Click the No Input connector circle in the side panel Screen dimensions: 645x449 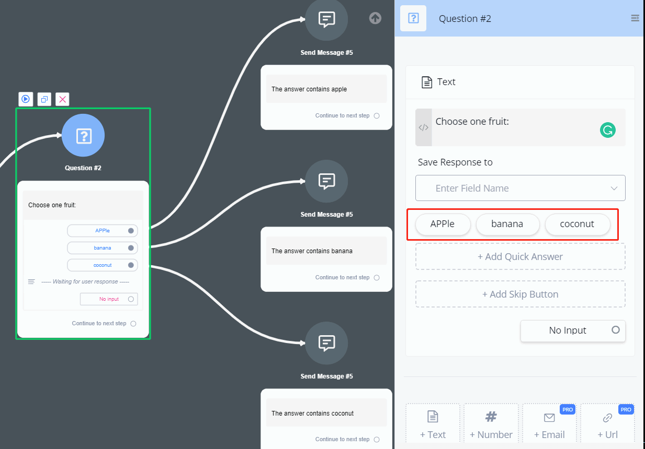[x=616, y=330]
